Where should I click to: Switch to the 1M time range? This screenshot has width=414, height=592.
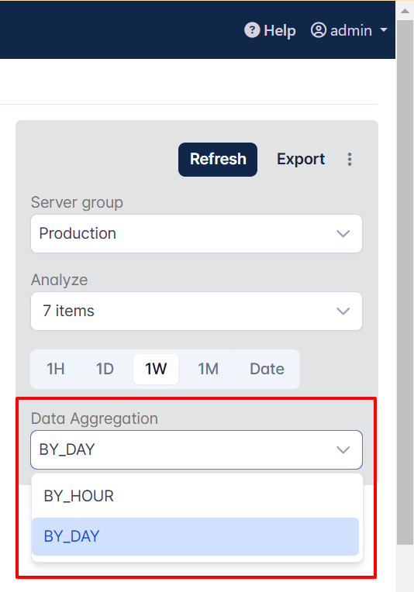(x=208, y=369)
